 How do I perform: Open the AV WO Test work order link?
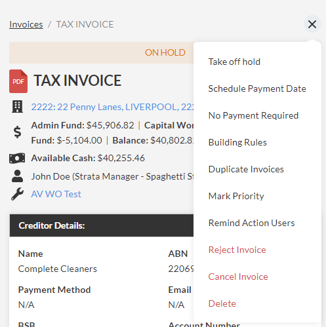(x=56, y=194)
